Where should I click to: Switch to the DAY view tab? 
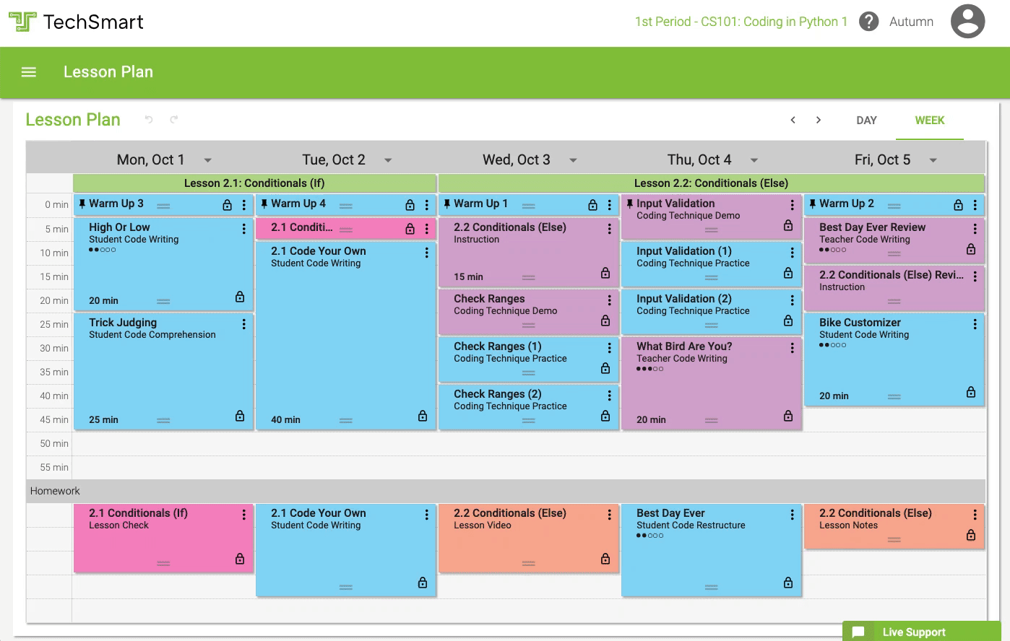(866, 121)
